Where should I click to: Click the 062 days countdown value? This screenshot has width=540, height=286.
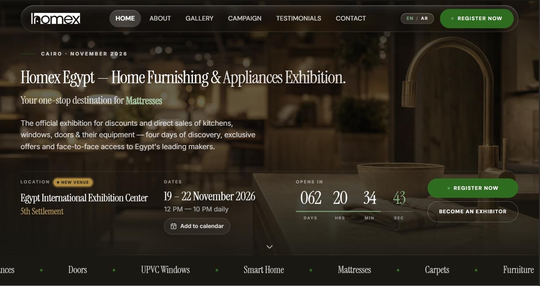(x=311, y=198)
